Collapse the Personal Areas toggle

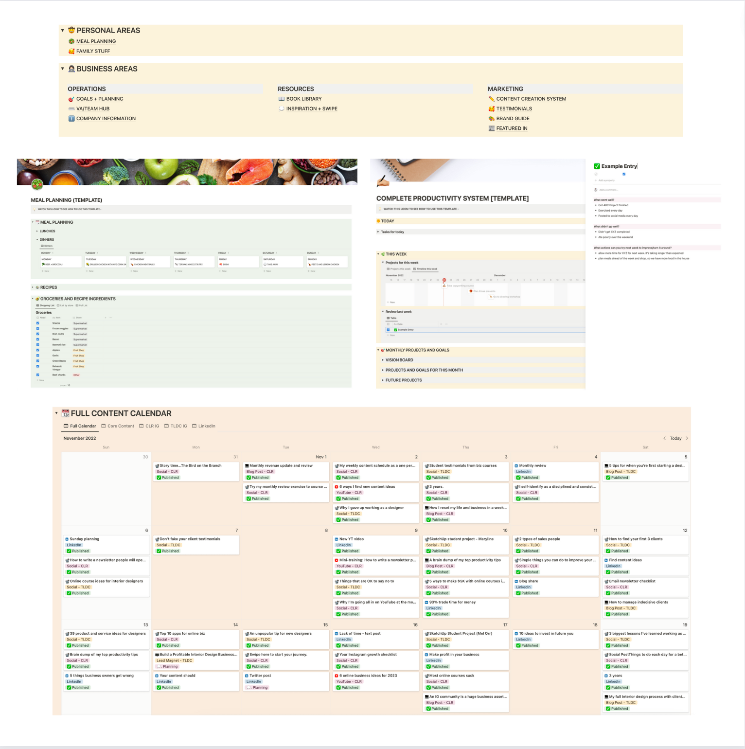[63, 31]
